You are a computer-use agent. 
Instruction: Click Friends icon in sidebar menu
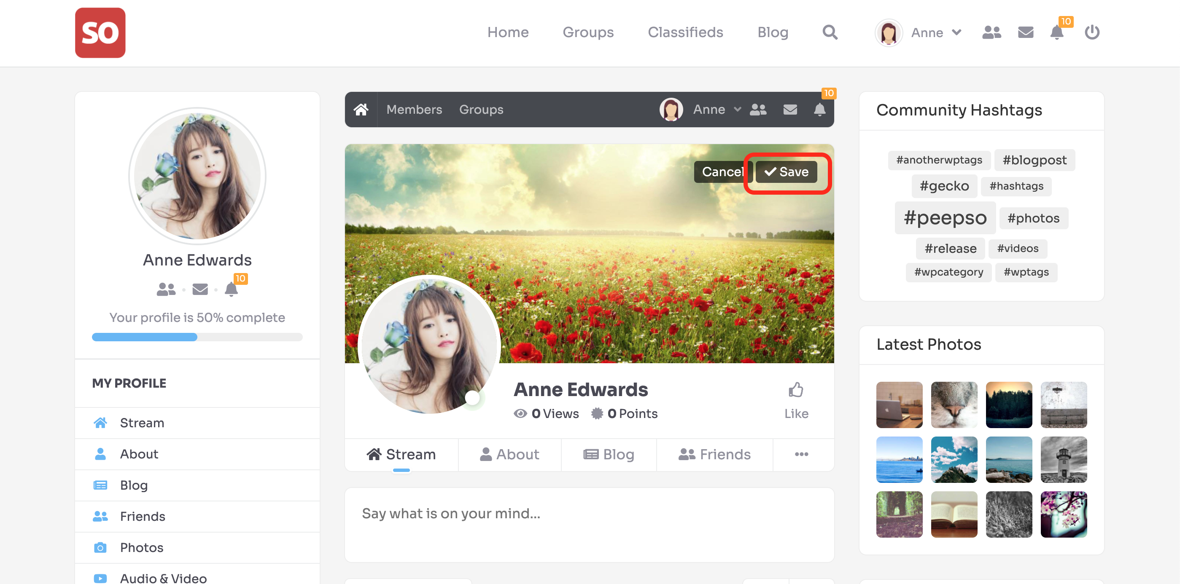(x=100, y=516)
